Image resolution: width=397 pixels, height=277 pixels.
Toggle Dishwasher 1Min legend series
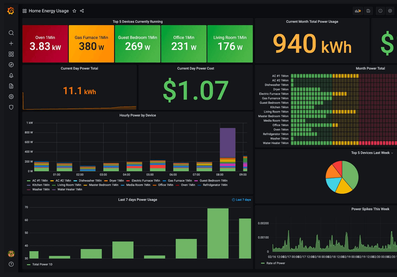coord(87,181)
